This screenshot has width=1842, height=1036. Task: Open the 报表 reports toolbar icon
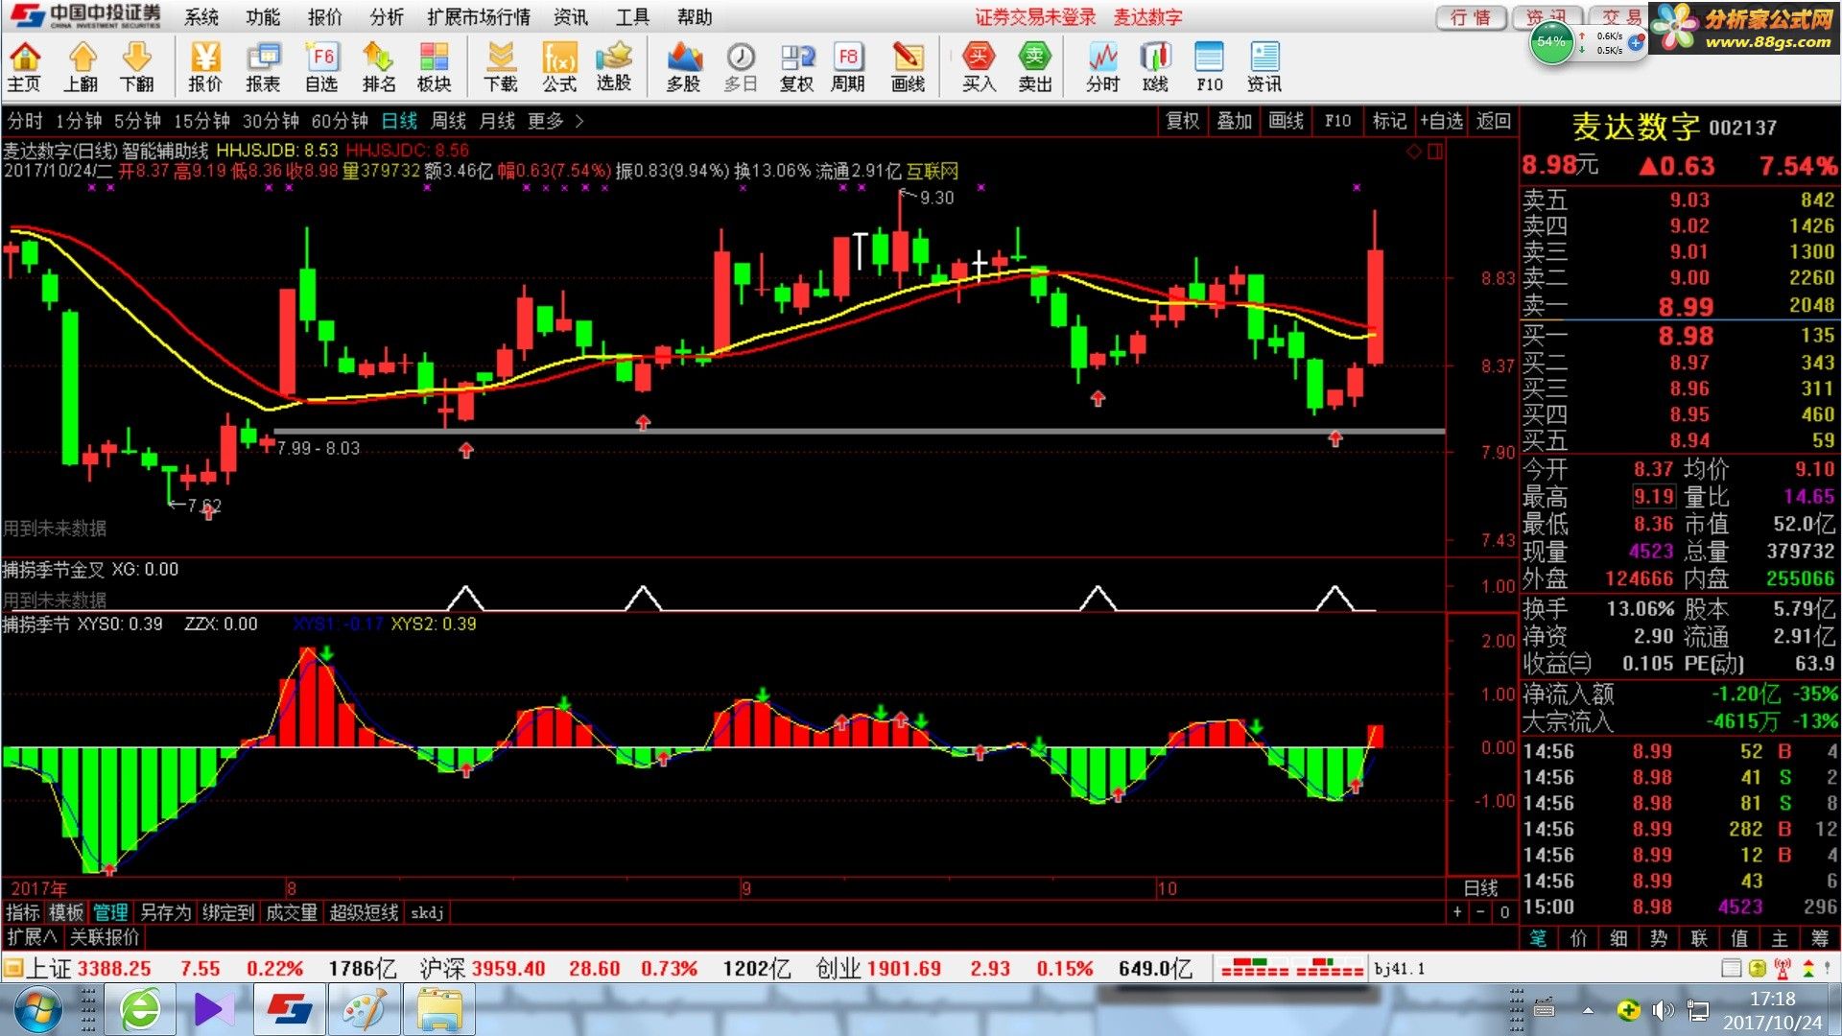263,67
